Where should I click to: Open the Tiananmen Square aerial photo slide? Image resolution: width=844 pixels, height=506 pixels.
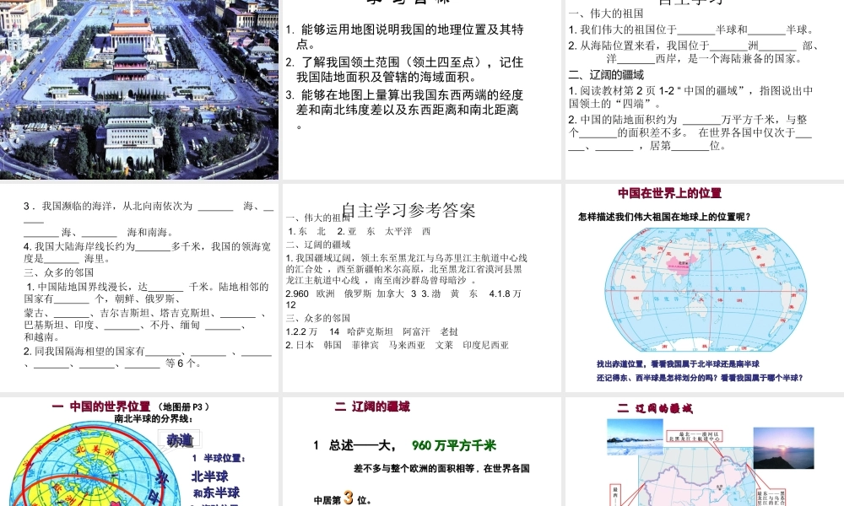(139, 89)
